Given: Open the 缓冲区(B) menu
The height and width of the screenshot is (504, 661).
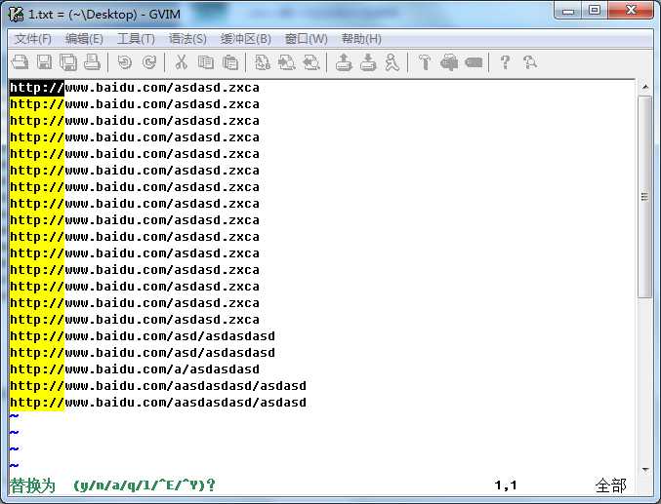Looking at the screenshot, I should point(245,39).
